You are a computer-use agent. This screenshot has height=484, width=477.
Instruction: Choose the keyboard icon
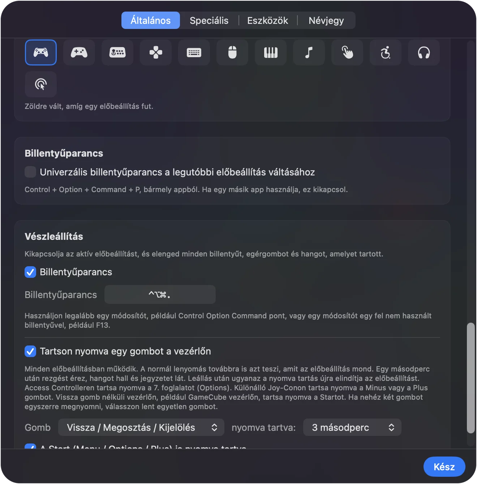[194, 52]
